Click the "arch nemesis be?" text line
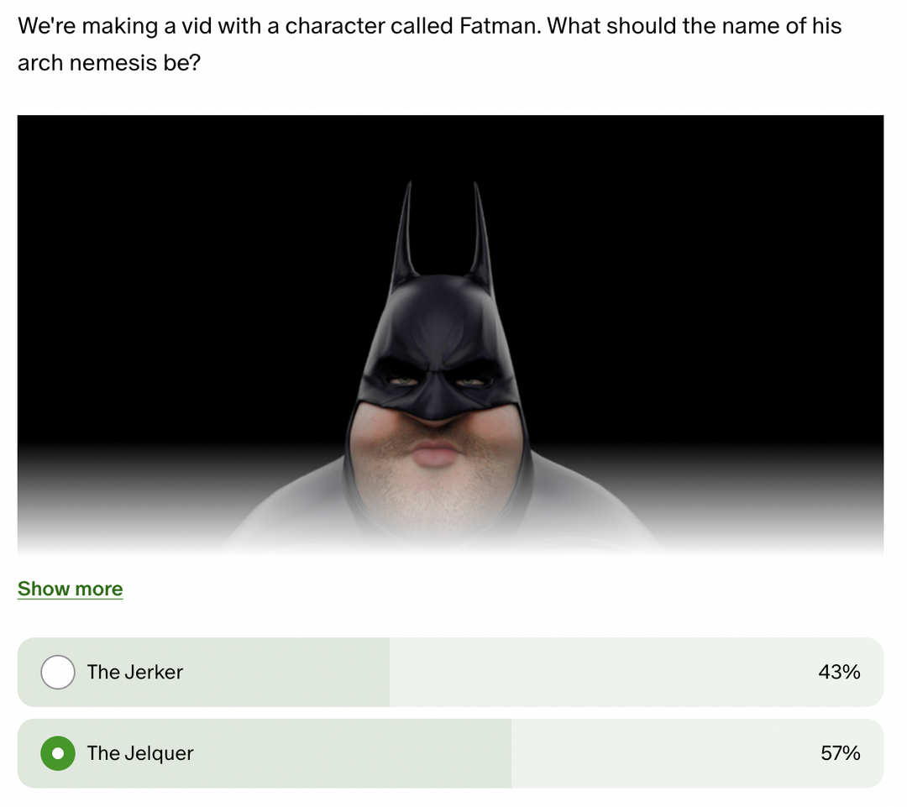 click(108, 62)
